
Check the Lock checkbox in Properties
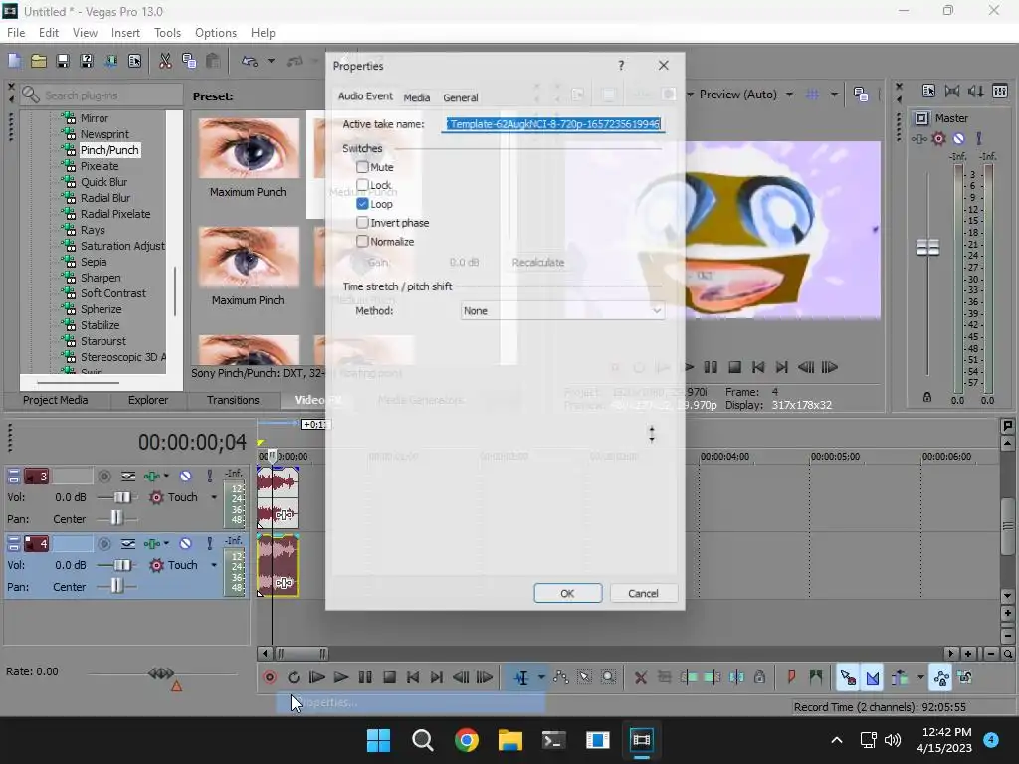[x=362, y=185]
